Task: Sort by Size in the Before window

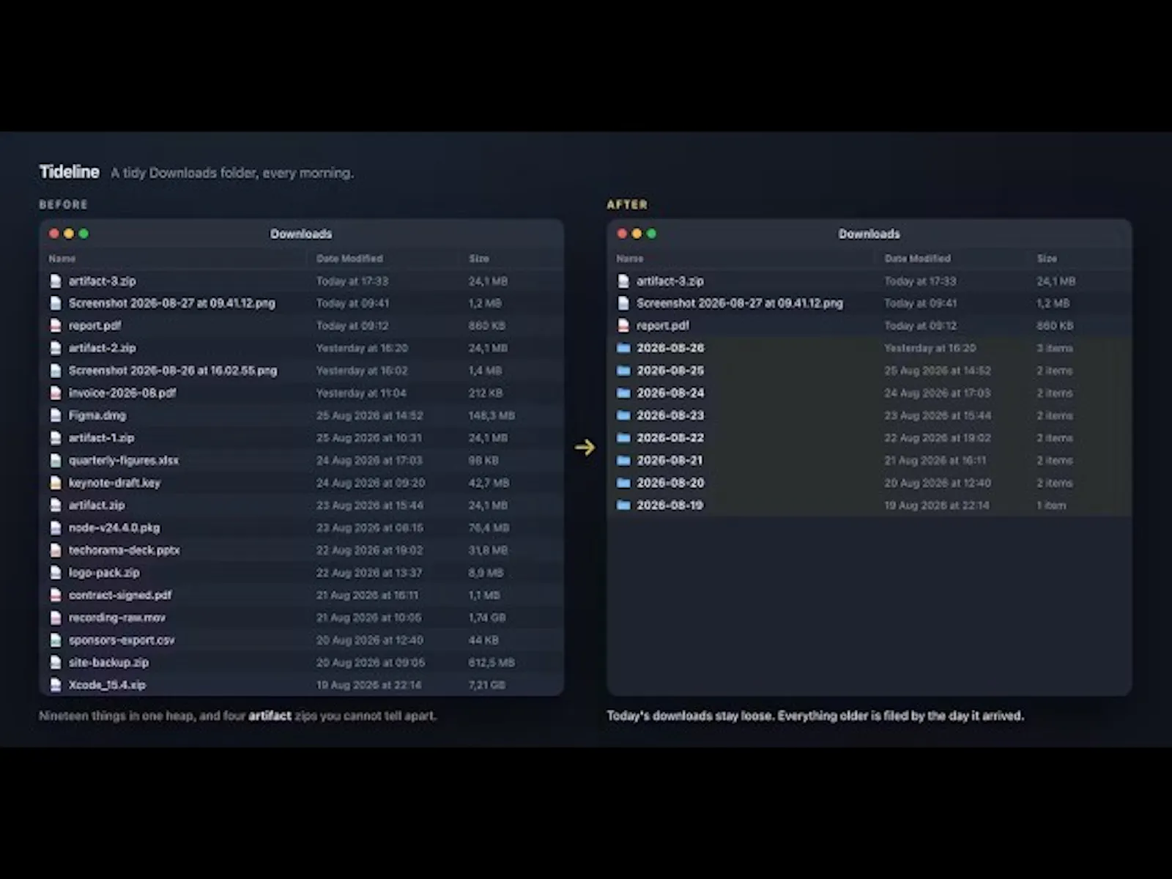Action: point(479,259)
